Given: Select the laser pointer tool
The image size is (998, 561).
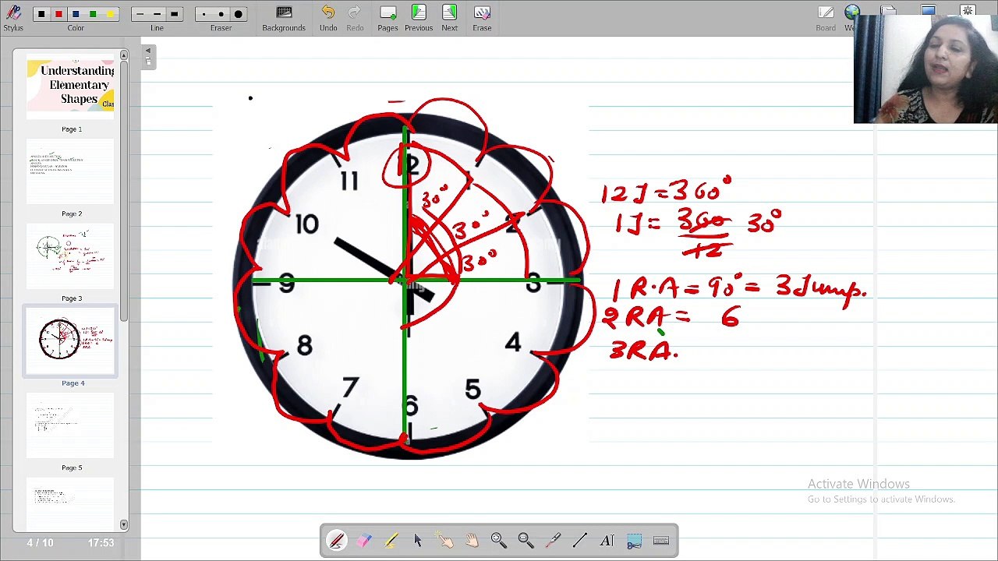Looking at the screenshot, I should tap(553, 541).
